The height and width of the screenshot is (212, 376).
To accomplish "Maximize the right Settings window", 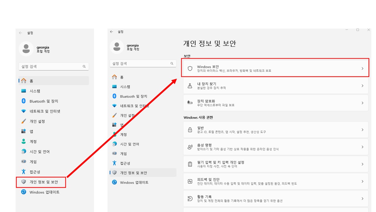I will click(358, 30).
